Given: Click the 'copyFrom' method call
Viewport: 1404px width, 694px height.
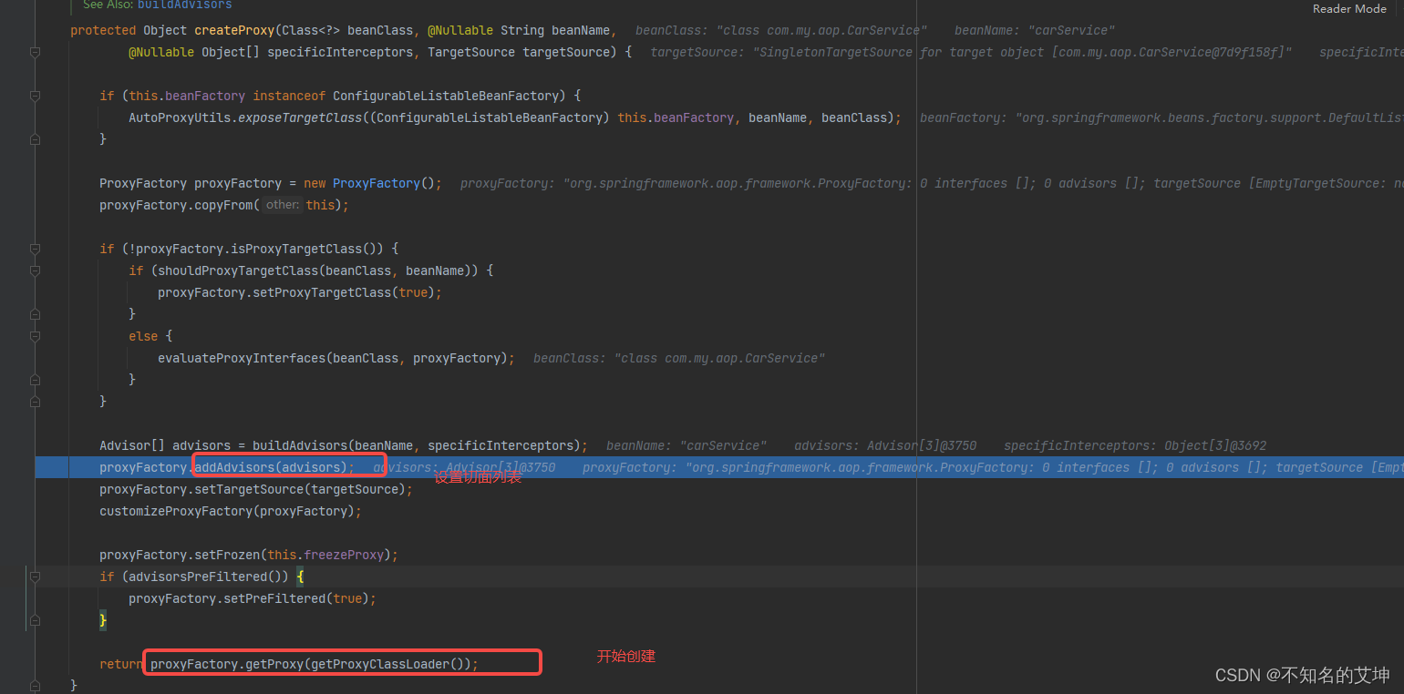Looking at the screenshot, I should pos(223,205).
